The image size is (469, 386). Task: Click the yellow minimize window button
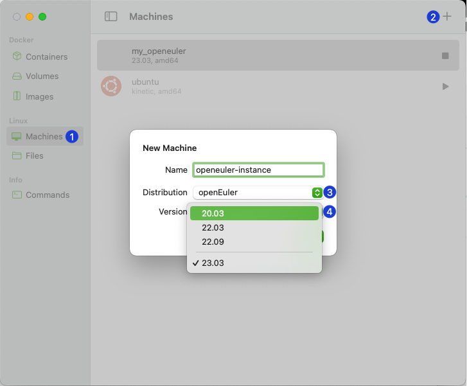click(x=30, y=17)
